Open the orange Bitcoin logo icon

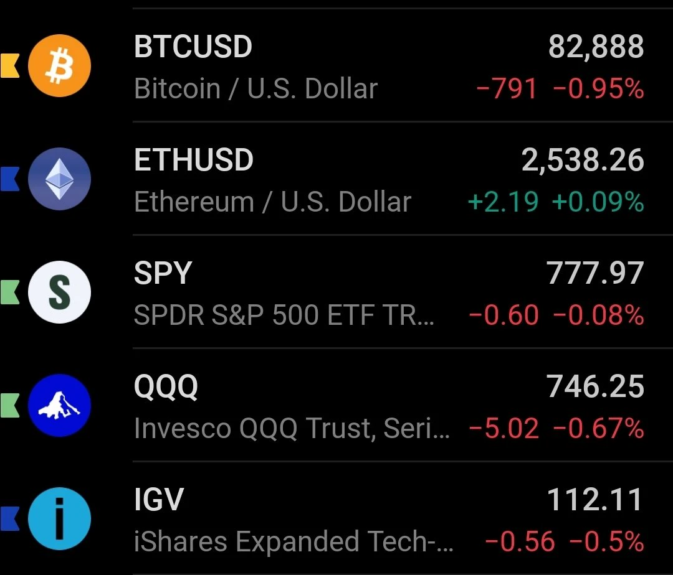59,65
